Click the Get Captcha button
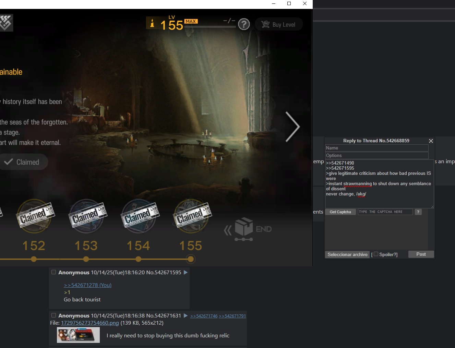455x348 pixels. [340, 212]
